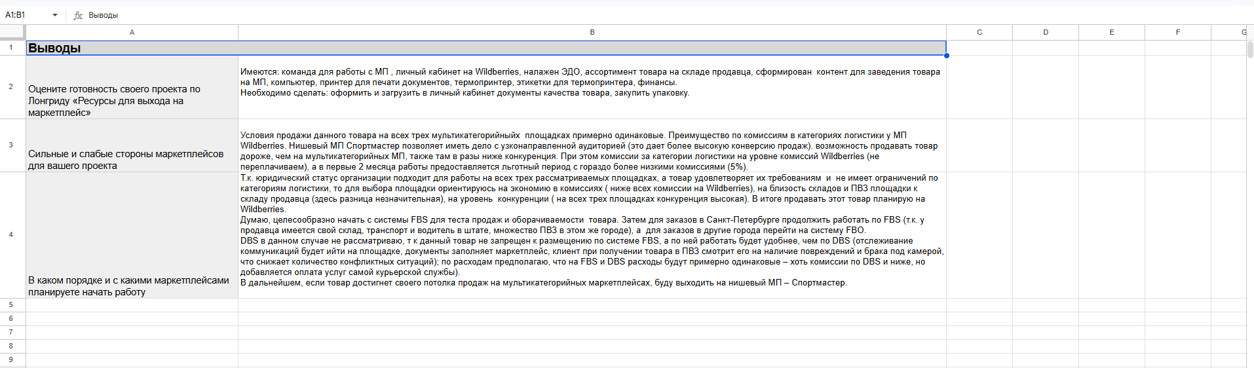Screen dimensions: 1254x368
Task: Select row 4 header
Action: click(x=12, y=235)
